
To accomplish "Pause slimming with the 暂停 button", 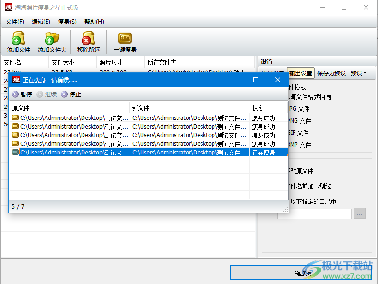I will click(x=22, y=94).
